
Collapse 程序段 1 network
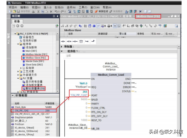pyautogui.click(x=62, y=51)
